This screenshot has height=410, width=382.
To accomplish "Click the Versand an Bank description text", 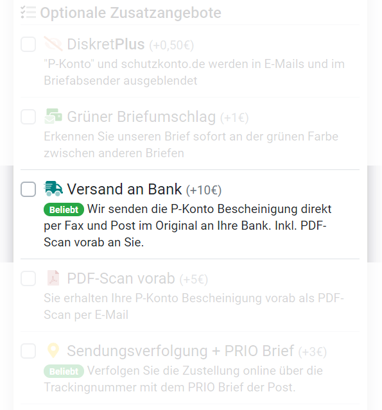I will click(187, 226).
